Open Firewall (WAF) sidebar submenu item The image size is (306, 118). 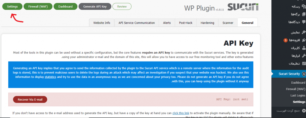[296, 89]
